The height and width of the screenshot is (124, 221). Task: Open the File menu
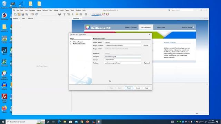point(18,10)
